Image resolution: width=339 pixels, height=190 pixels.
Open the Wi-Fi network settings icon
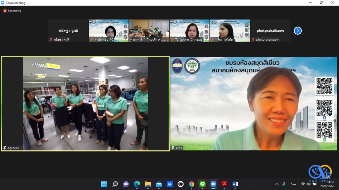302,184
